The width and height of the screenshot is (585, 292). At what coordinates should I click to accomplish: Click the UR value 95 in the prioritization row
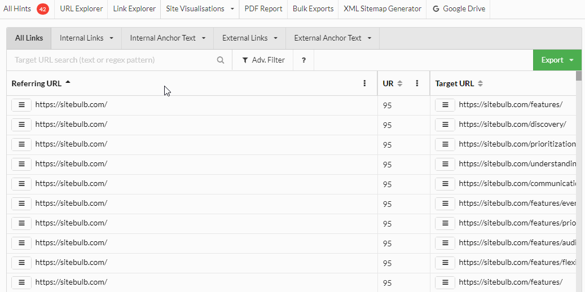387,145
